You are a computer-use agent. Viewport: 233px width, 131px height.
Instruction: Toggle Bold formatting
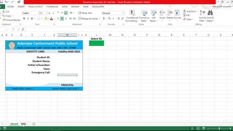(24, 19)
